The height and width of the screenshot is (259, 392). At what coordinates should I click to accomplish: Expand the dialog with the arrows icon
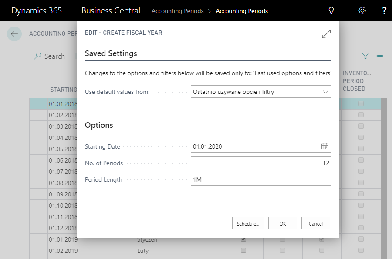tap(326, 34)
